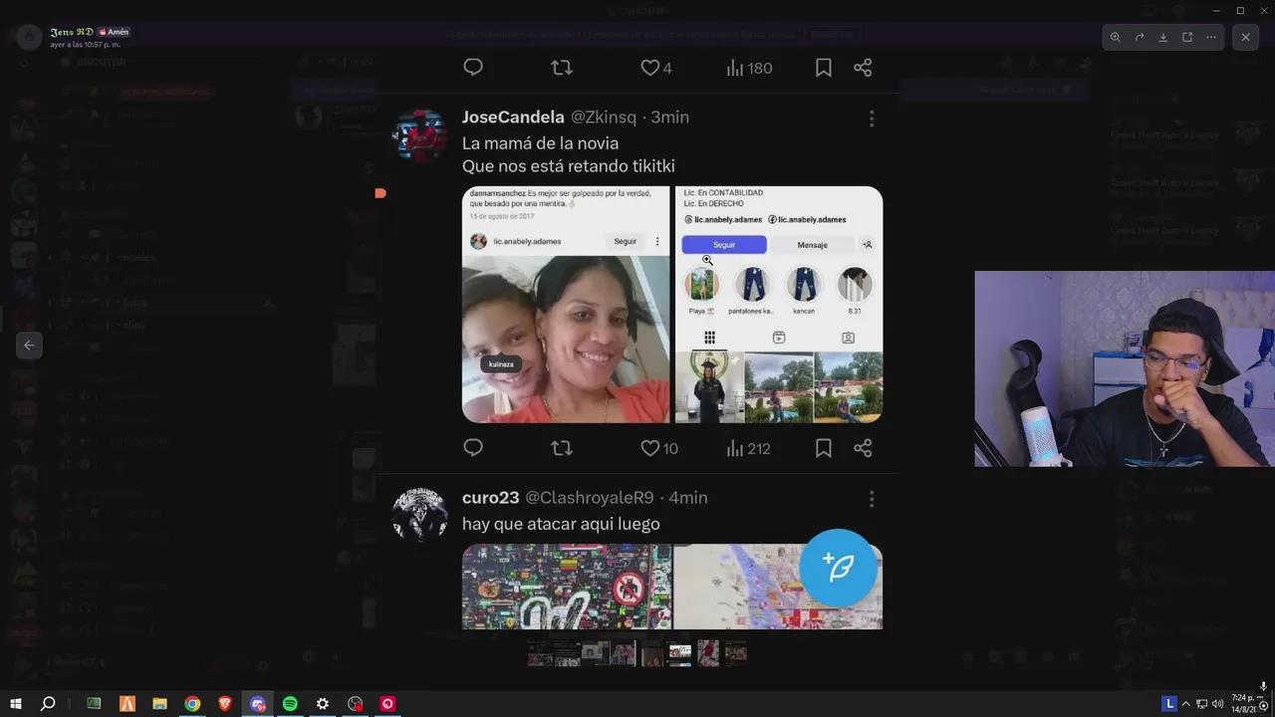Zoom in with the magnifier icon in viewer toolbar
The height and width of the screenshot is (717, 1275).
pyautogui.click(x=1116, y=37)
